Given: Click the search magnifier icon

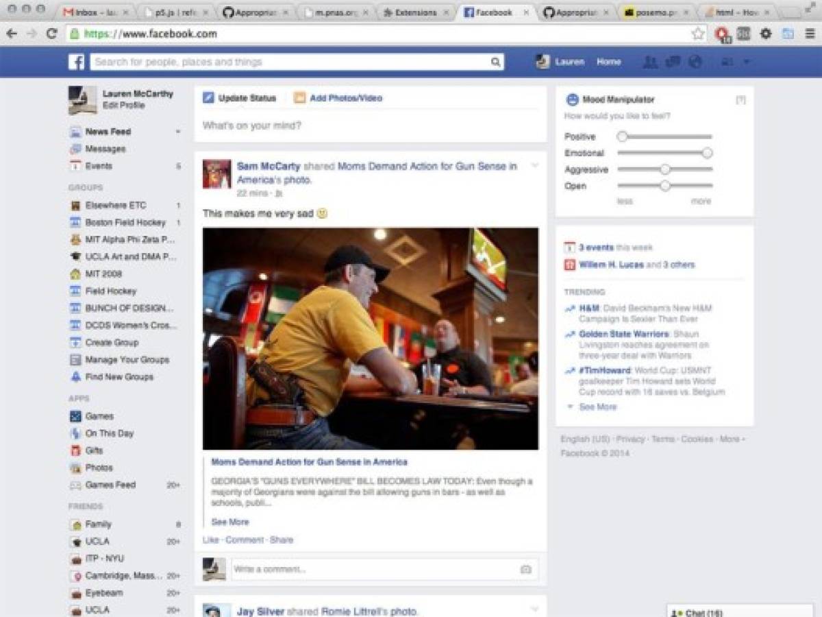Looking at the screenshot, I should pos(495,62).
